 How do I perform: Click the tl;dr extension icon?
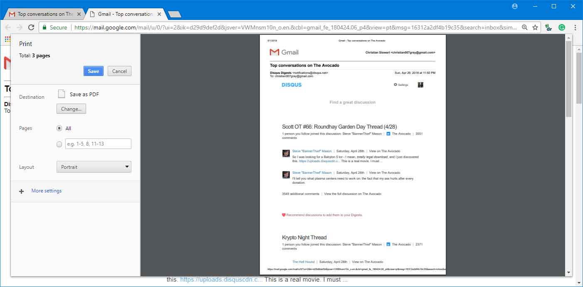pyautogui.click(x=548, y=27)
